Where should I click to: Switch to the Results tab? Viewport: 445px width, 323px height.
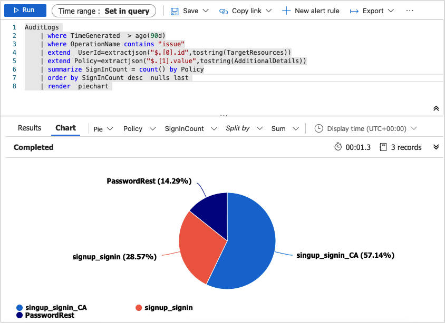(x=30, y=128)
